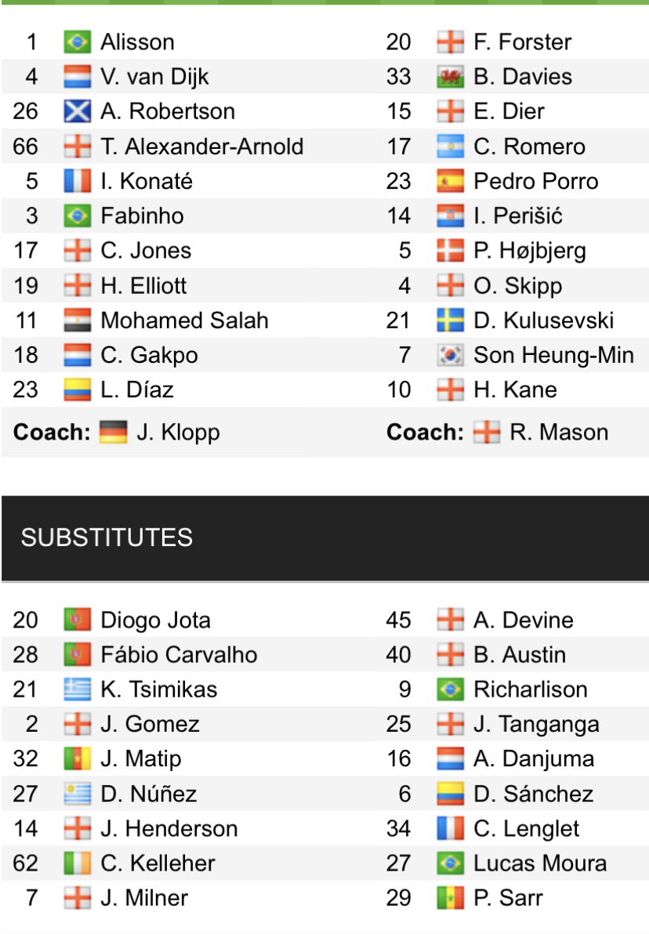Open coach R. Mason's profile
The width and height of the screenshot is (649, 934).
(558, 433)
